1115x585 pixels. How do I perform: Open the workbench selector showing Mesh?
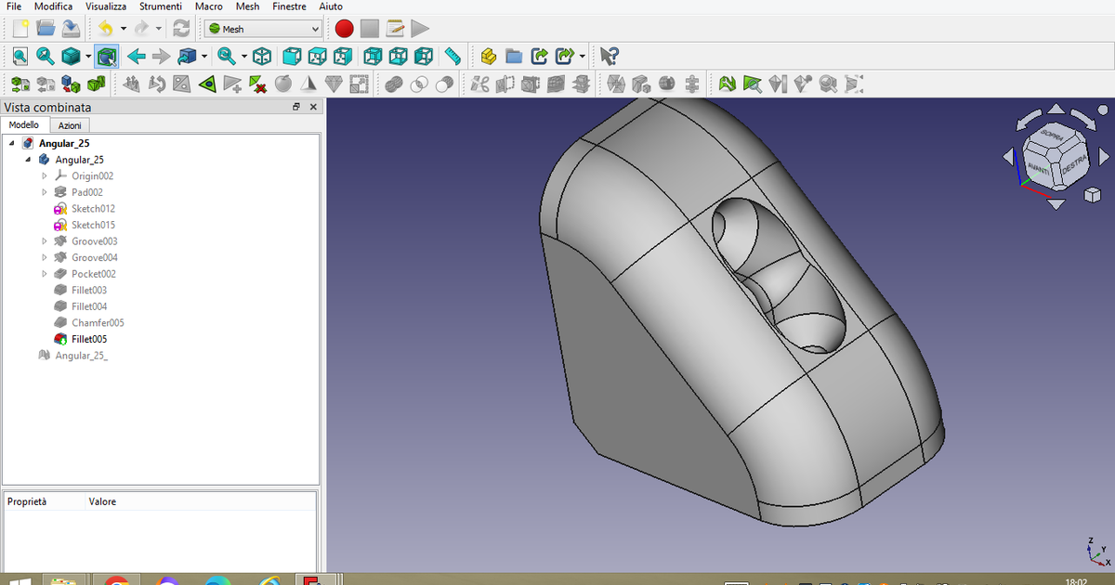coord(262,28)
